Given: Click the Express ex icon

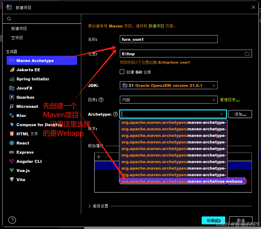Looking at the screenshot, I should [x=12, y=152].
